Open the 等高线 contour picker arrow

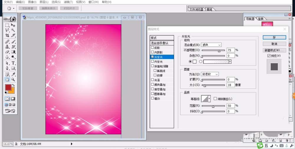pyautogui.click(x=209, y=99)
